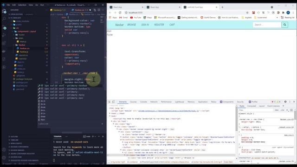Open DevTools settings gear
The width and height of the screenshot is (297, 167).
pyautogui.click(x=285, y=102)
